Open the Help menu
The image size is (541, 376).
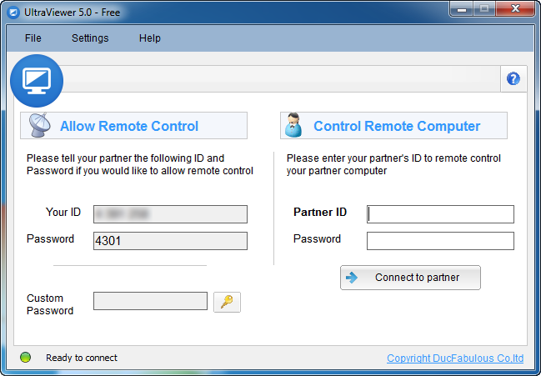(150, 38)
